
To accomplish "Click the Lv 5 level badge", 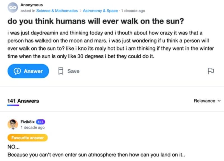I will 41,122.
